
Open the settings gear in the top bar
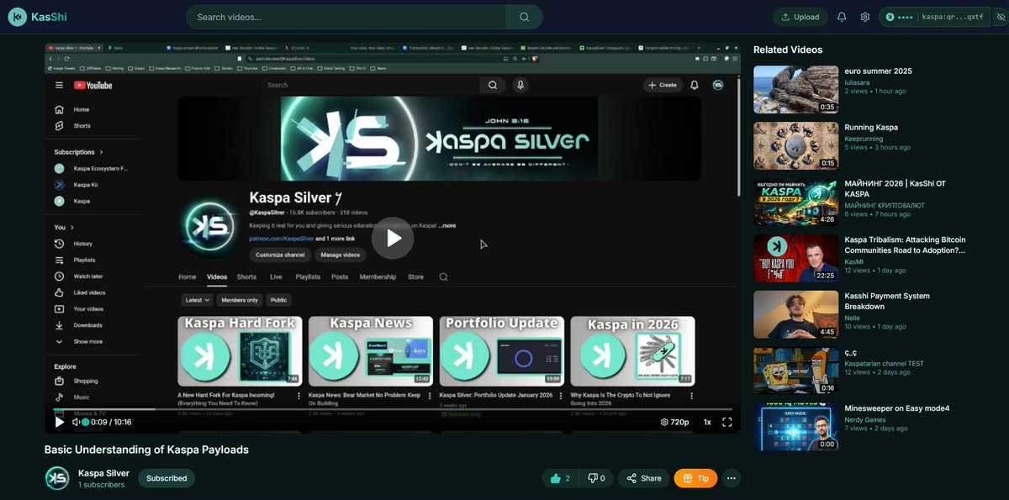[x=864, y=16]
